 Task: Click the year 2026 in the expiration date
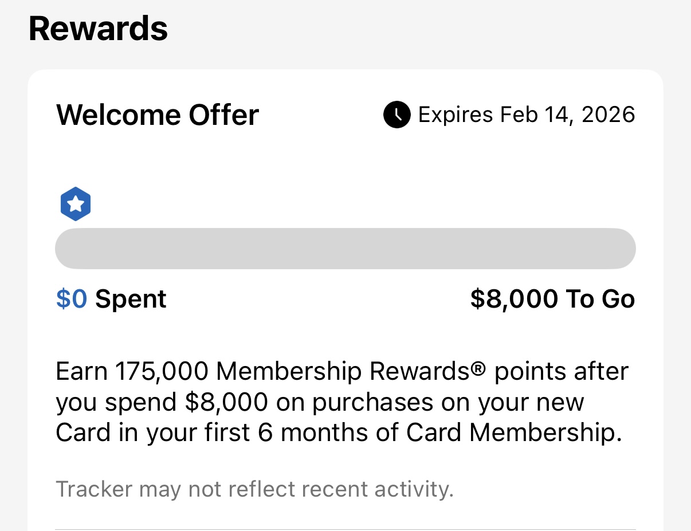[608, 115]
